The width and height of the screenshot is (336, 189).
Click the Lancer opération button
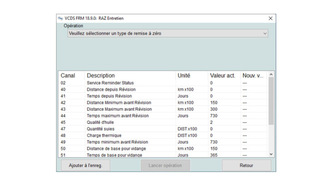[x=165, y=165]
